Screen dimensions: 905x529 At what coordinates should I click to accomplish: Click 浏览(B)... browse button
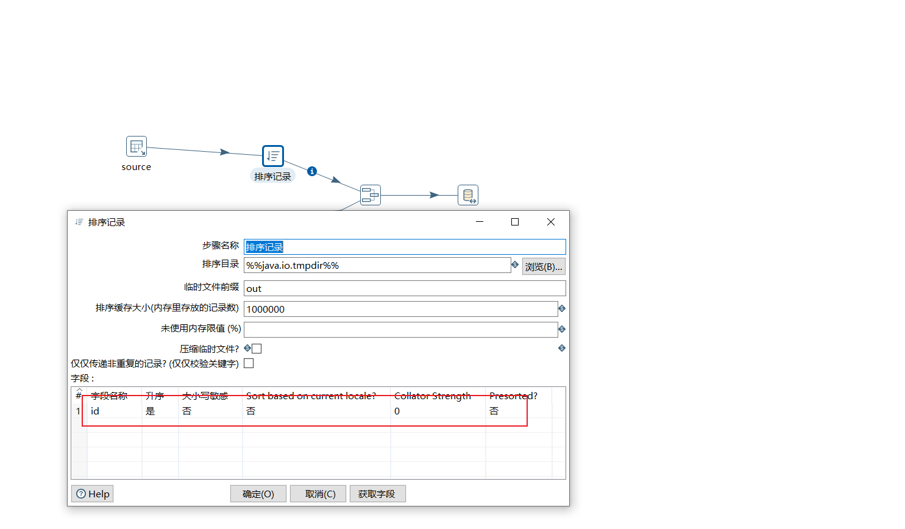544,266
